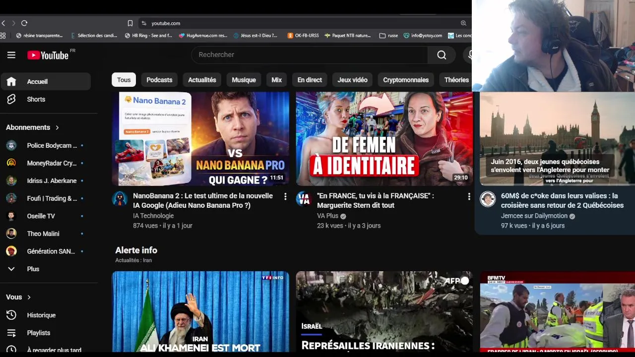Image resolution: width=635 pixels, height=357 pixels.
Task: Open 60M$ de c*oke video title
Action: tap(562, 200)
